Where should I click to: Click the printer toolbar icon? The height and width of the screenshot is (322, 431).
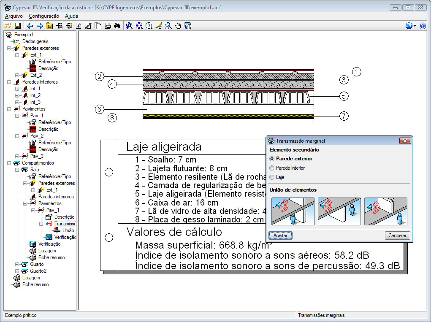(108, 26)
